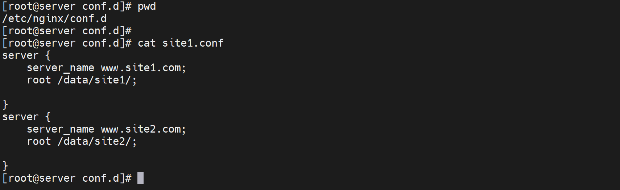Place the cursor at the terminal cursor block

(141, 178)
